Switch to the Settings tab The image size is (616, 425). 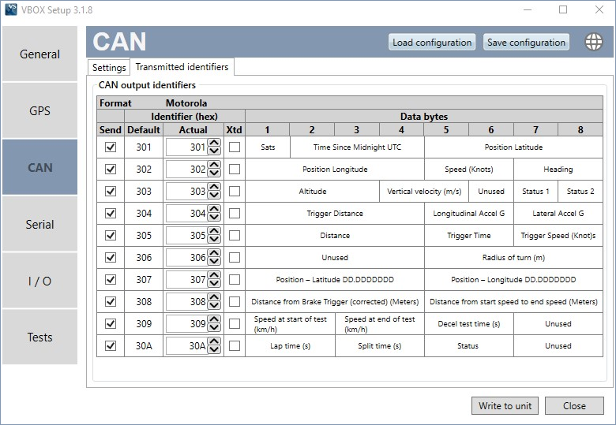click(109, 68)
